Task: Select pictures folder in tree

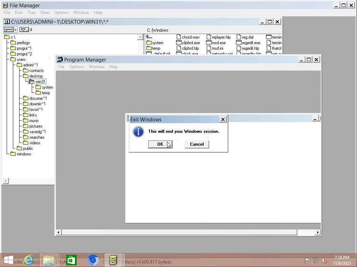Action: (x=33, y=126)
